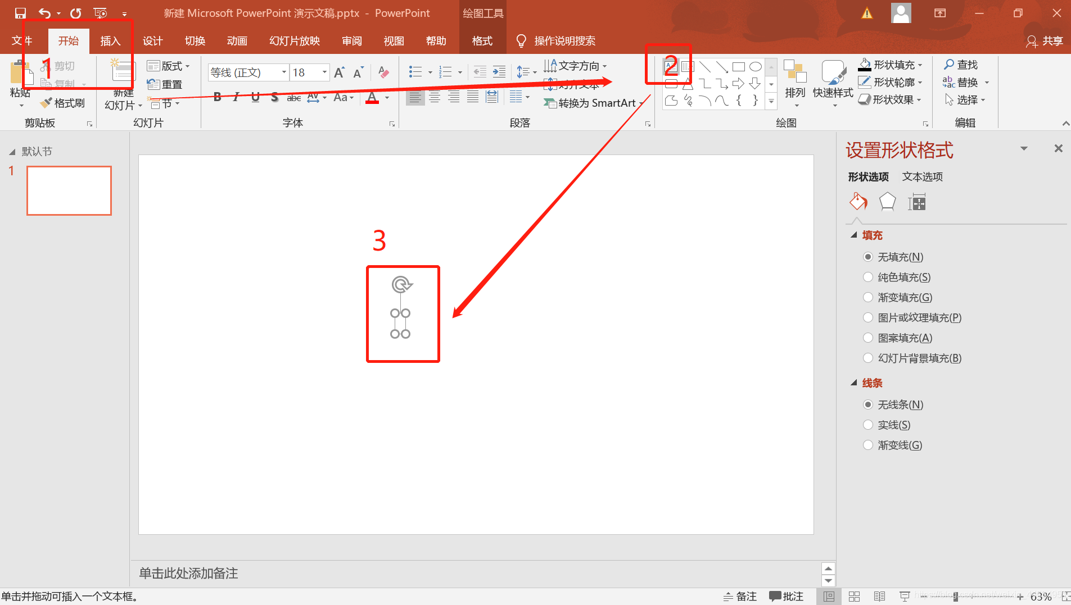Screen dimensions: 1071x605
Task: Select 图案填充 pattern fill option
Action: (x=868, y=338)
